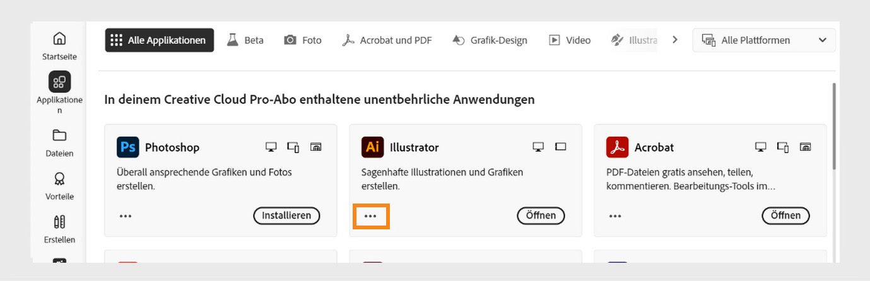Open the Alle Plattformen dropdown
This screenshot has height=281, width=870.
764,40
